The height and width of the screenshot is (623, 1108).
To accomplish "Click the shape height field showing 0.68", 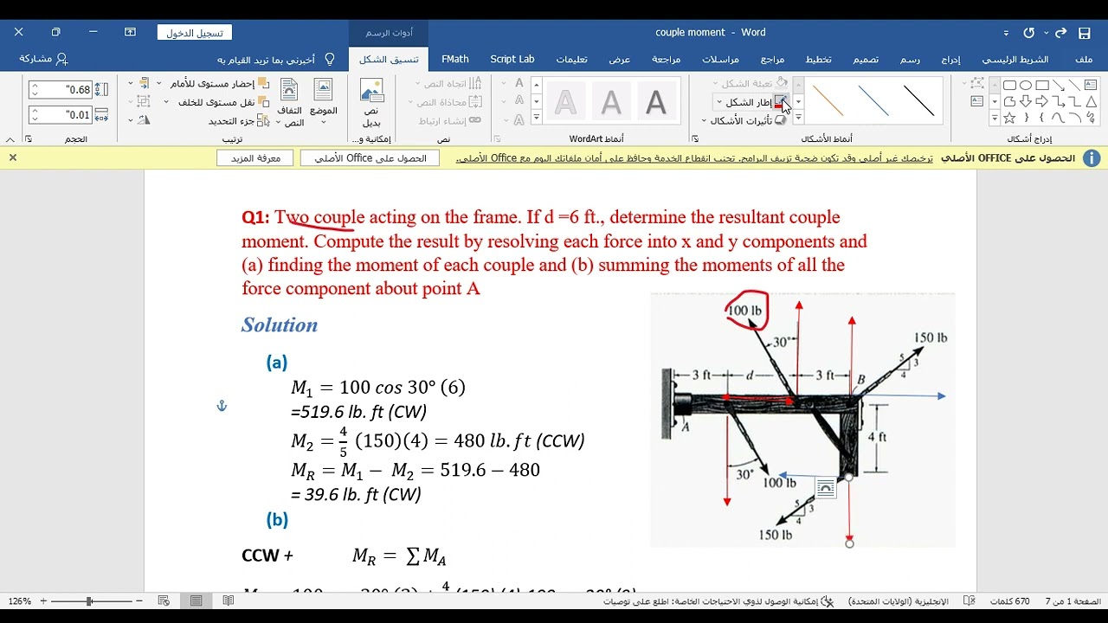I will tap(61, 89).
